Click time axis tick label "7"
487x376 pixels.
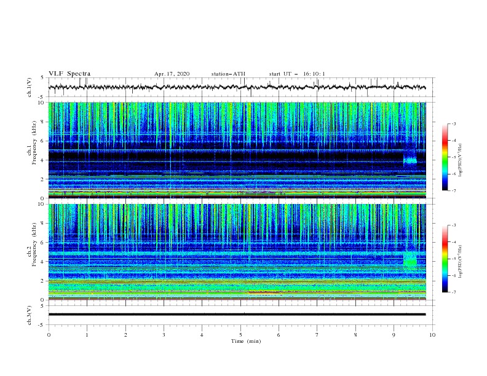point(317,335)
